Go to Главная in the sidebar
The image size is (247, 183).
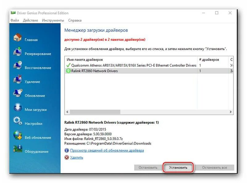pyautogui.click(x=31, y=40)
